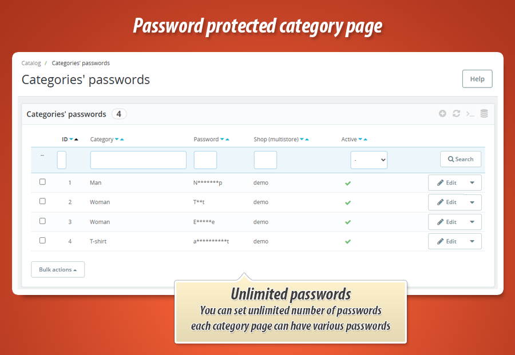The height and width of the screenshot is (355, 515).
Task: Sort the Shop (multistore) column ascending
Action: pos(306,138)
